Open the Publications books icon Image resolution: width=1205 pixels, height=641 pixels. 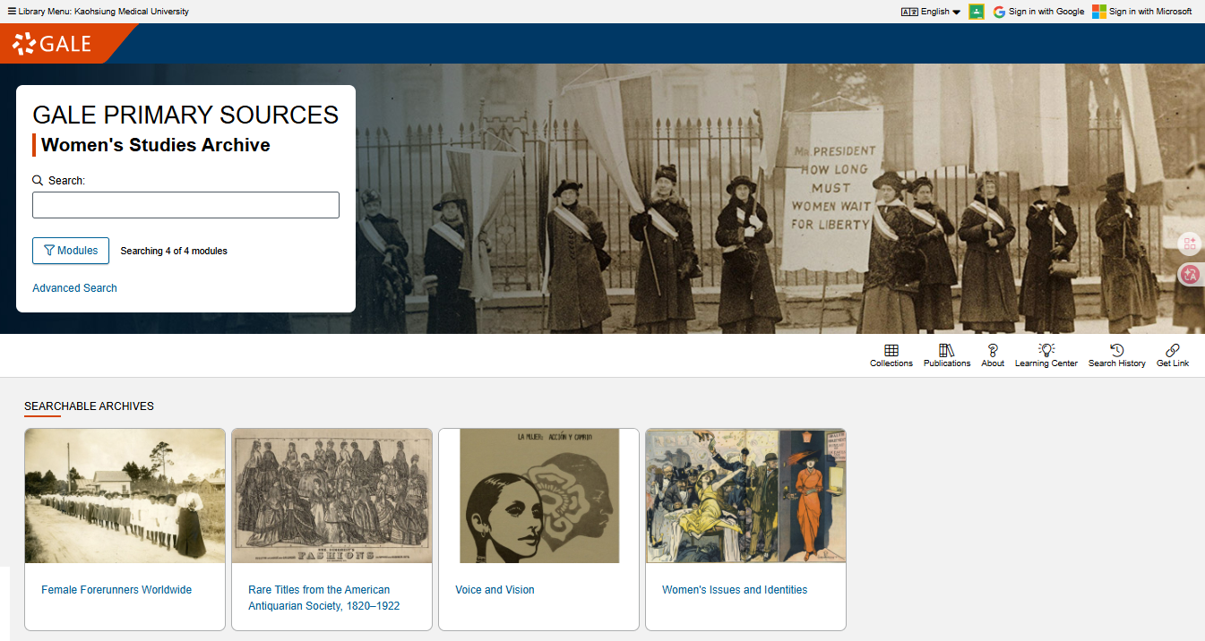point(947,350)
